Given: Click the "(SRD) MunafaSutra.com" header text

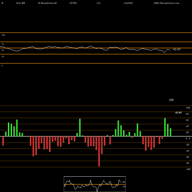Looking at the screenshot, I should 166,3.
